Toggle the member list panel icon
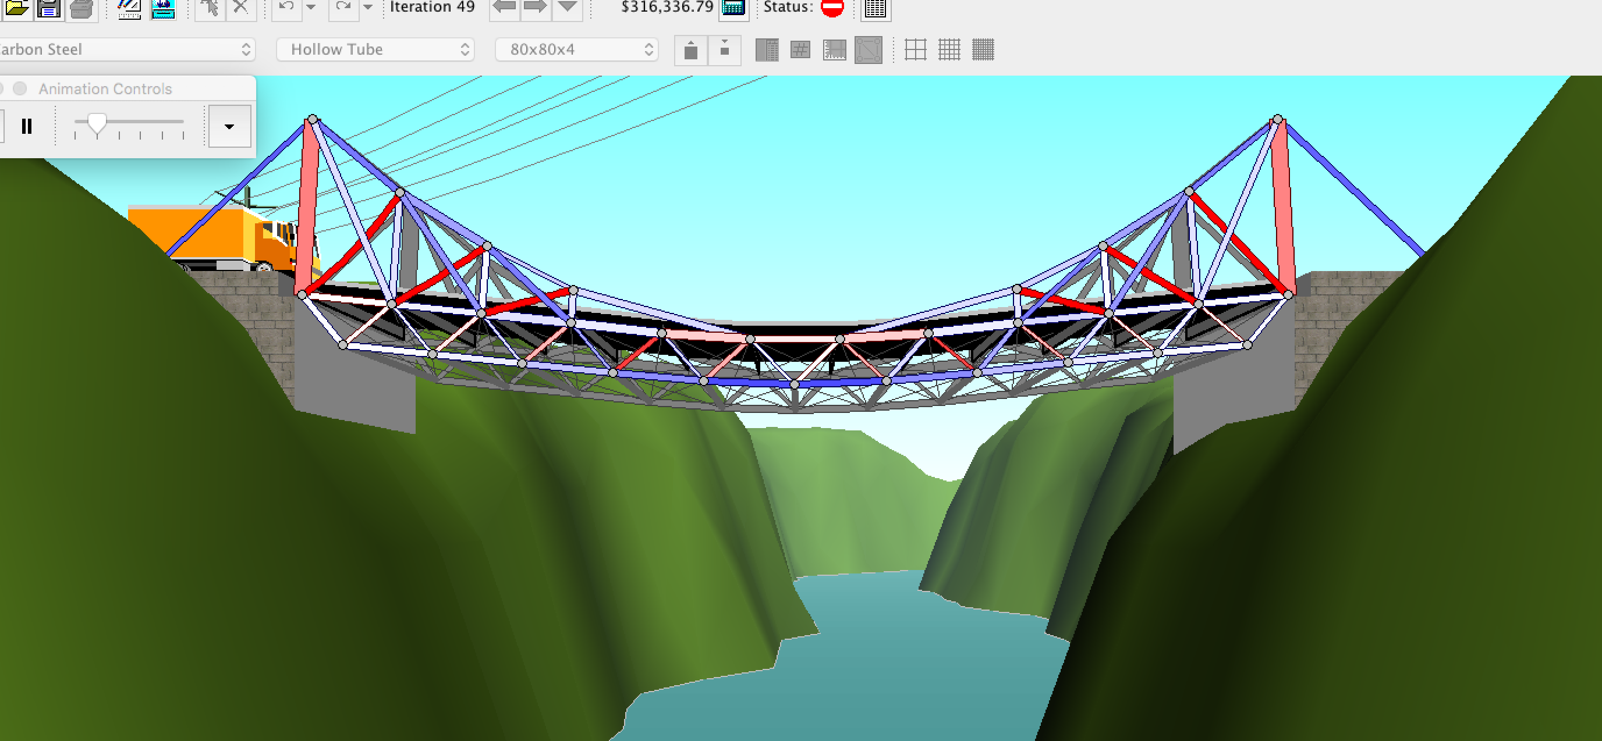The width and height of the screenshot is (1602, 741). coord(767,49)
